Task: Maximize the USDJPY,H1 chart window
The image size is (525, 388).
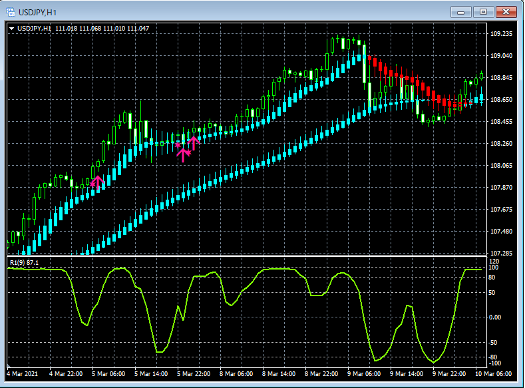Action: (483, 12)
